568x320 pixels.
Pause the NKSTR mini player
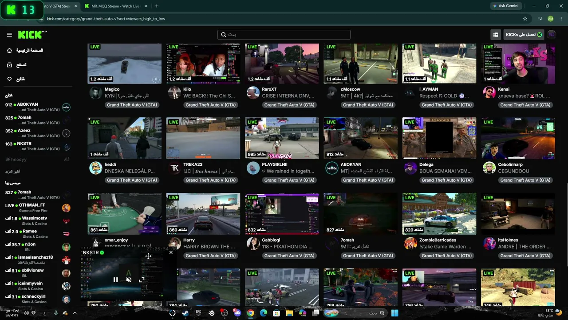pos(115,280)
